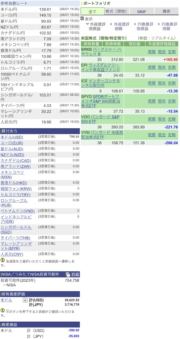Image resolution: width=180 pixels, height=339 pixels.
Task: Switch to the MMF tab
Action: click(x=142, y=12)
